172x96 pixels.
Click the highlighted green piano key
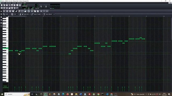coord(5,49)
